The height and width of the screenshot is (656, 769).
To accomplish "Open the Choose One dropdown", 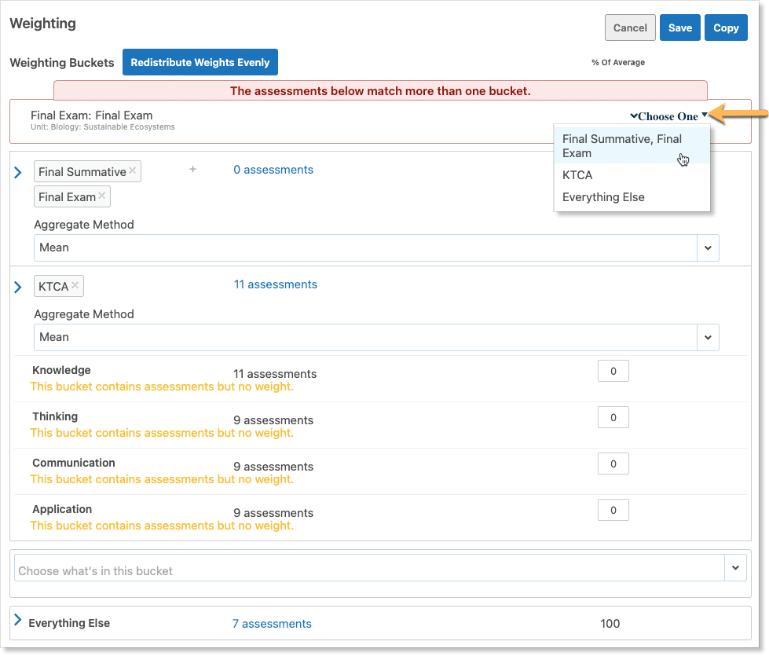I will [668, 116].
